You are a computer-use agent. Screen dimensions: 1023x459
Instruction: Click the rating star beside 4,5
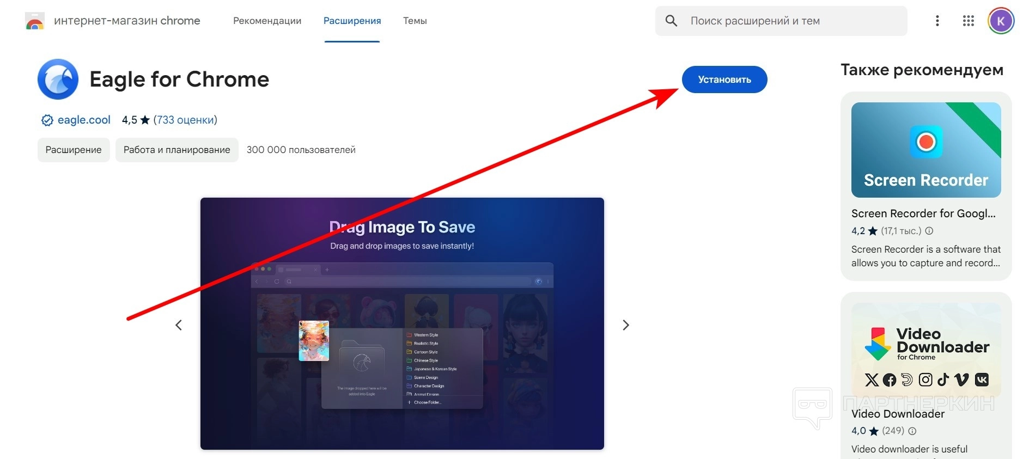click(x=145, y=120)
